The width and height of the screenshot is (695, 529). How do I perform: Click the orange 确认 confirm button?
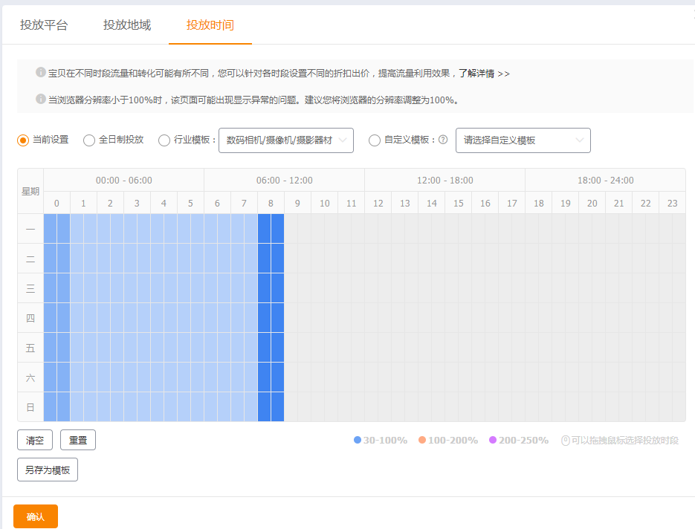pyautogui.click(x=34, y=516)
